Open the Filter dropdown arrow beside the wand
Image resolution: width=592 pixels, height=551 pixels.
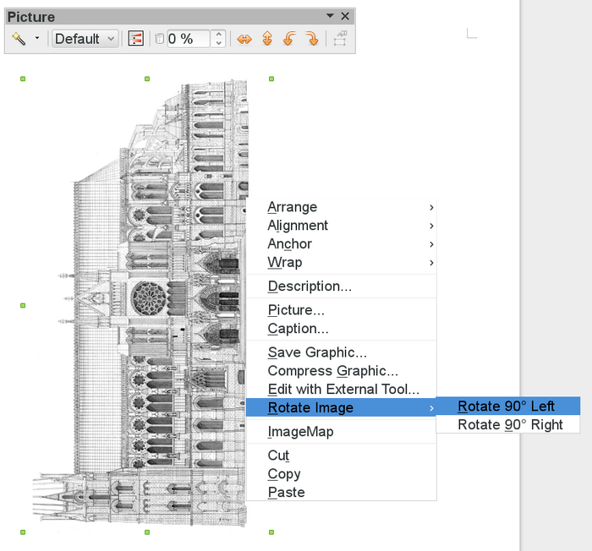pyautogui.click(x=37, y=39)
